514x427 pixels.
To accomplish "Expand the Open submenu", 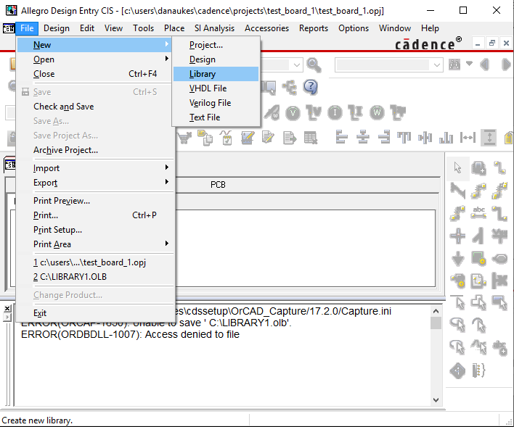I will click(166, 59).
